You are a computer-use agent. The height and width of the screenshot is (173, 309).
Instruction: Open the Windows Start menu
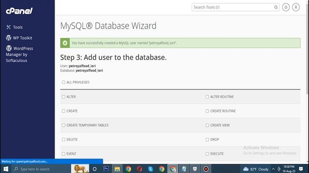[x=6, y=169]
